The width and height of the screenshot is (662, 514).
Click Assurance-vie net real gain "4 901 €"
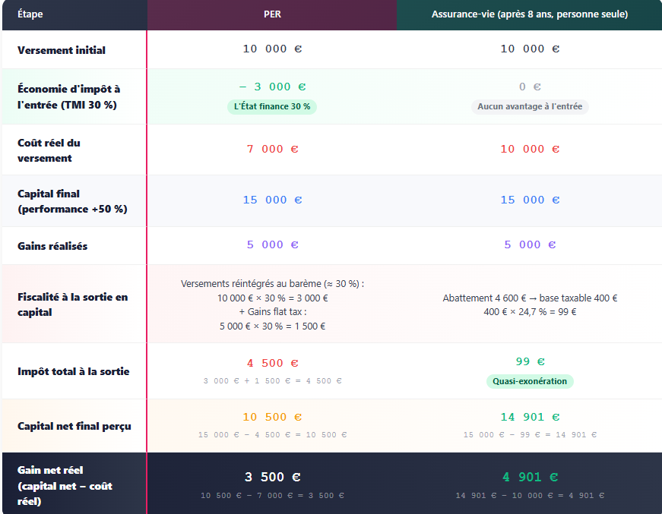(530, 477)
